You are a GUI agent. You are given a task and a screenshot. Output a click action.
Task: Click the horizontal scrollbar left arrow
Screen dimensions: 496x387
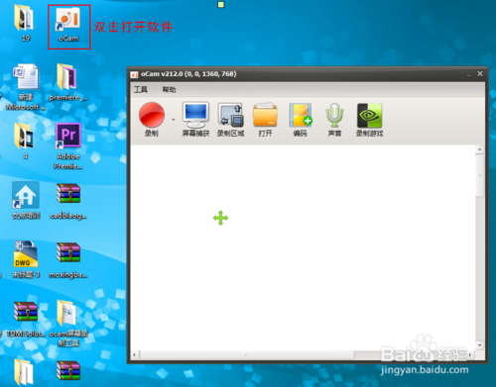134,355
